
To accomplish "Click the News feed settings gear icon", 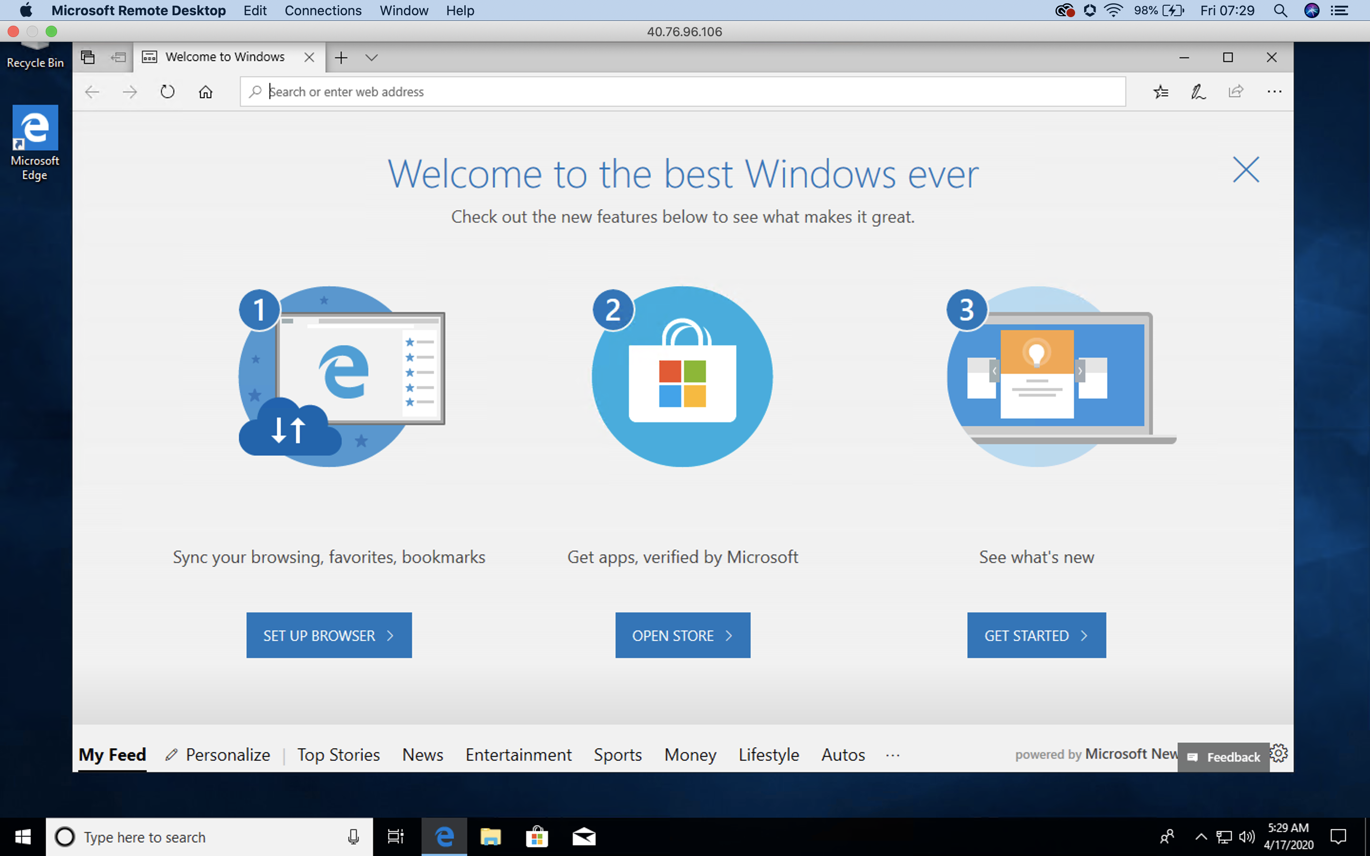I will [x=1280, y=753].
